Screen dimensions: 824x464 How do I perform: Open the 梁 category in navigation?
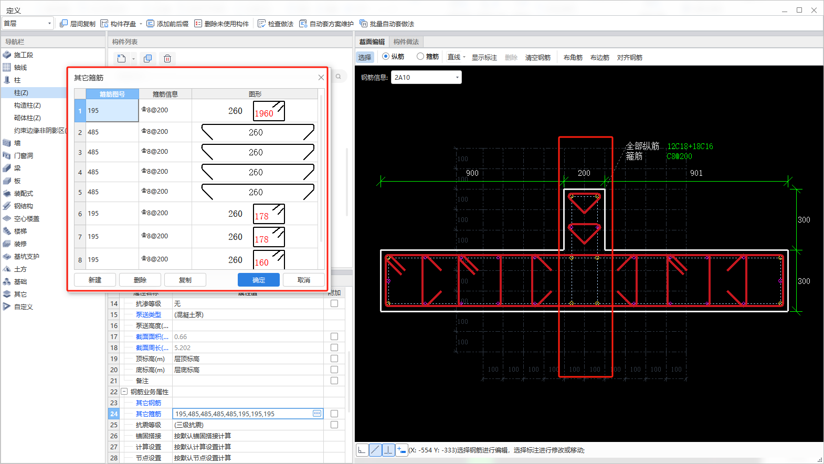coord(17,168)
